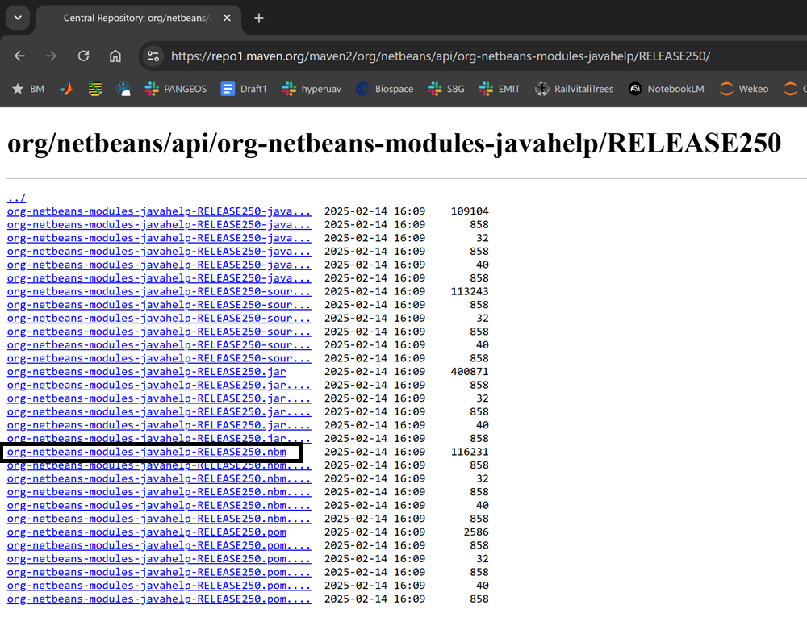This screenshot has width=807, height=630.
Task: Reload the current page
Action: coord(83,56)
